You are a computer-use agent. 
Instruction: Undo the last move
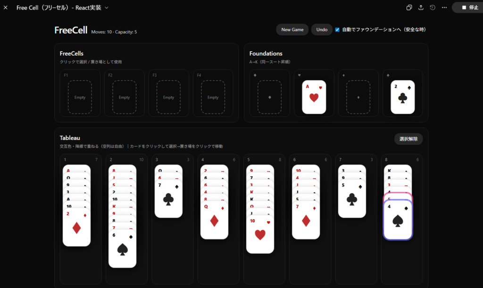pos(322,30)
